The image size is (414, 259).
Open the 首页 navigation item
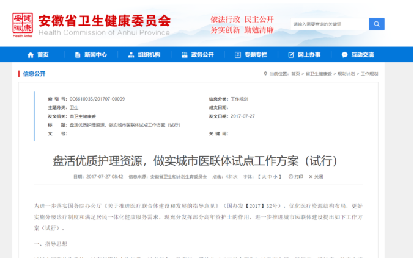pos(43,55)
